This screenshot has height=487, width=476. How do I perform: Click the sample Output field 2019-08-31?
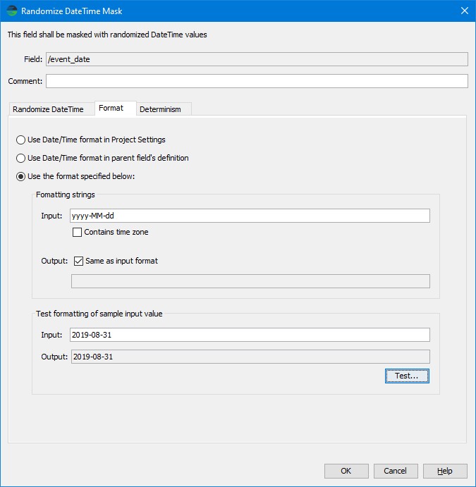tap(251, 357)
